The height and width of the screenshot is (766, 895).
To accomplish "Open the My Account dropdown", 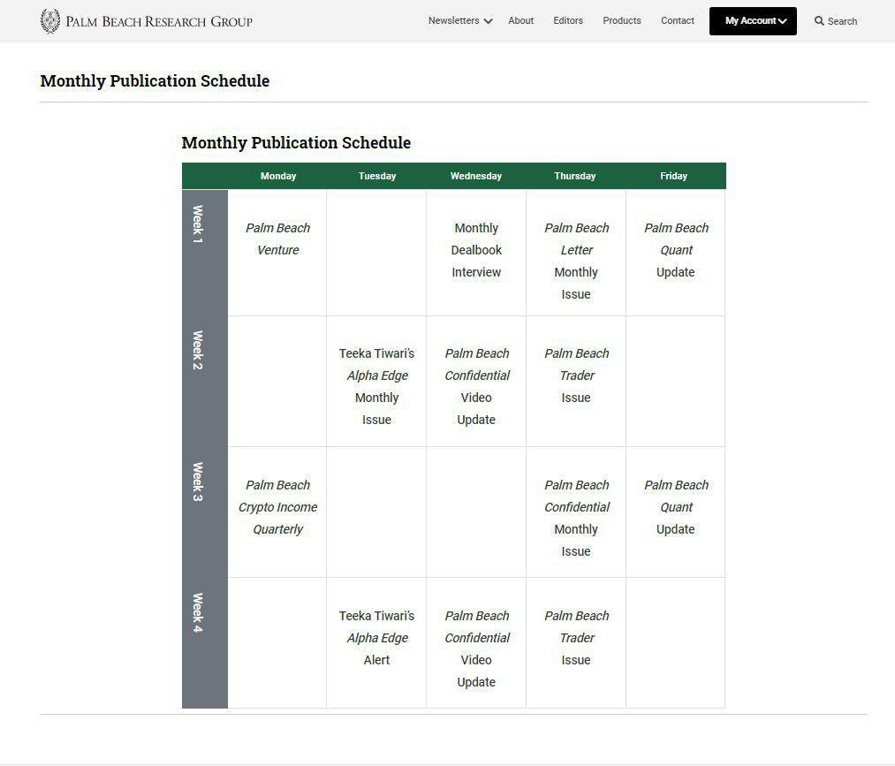I will click(x=753, y=21).
